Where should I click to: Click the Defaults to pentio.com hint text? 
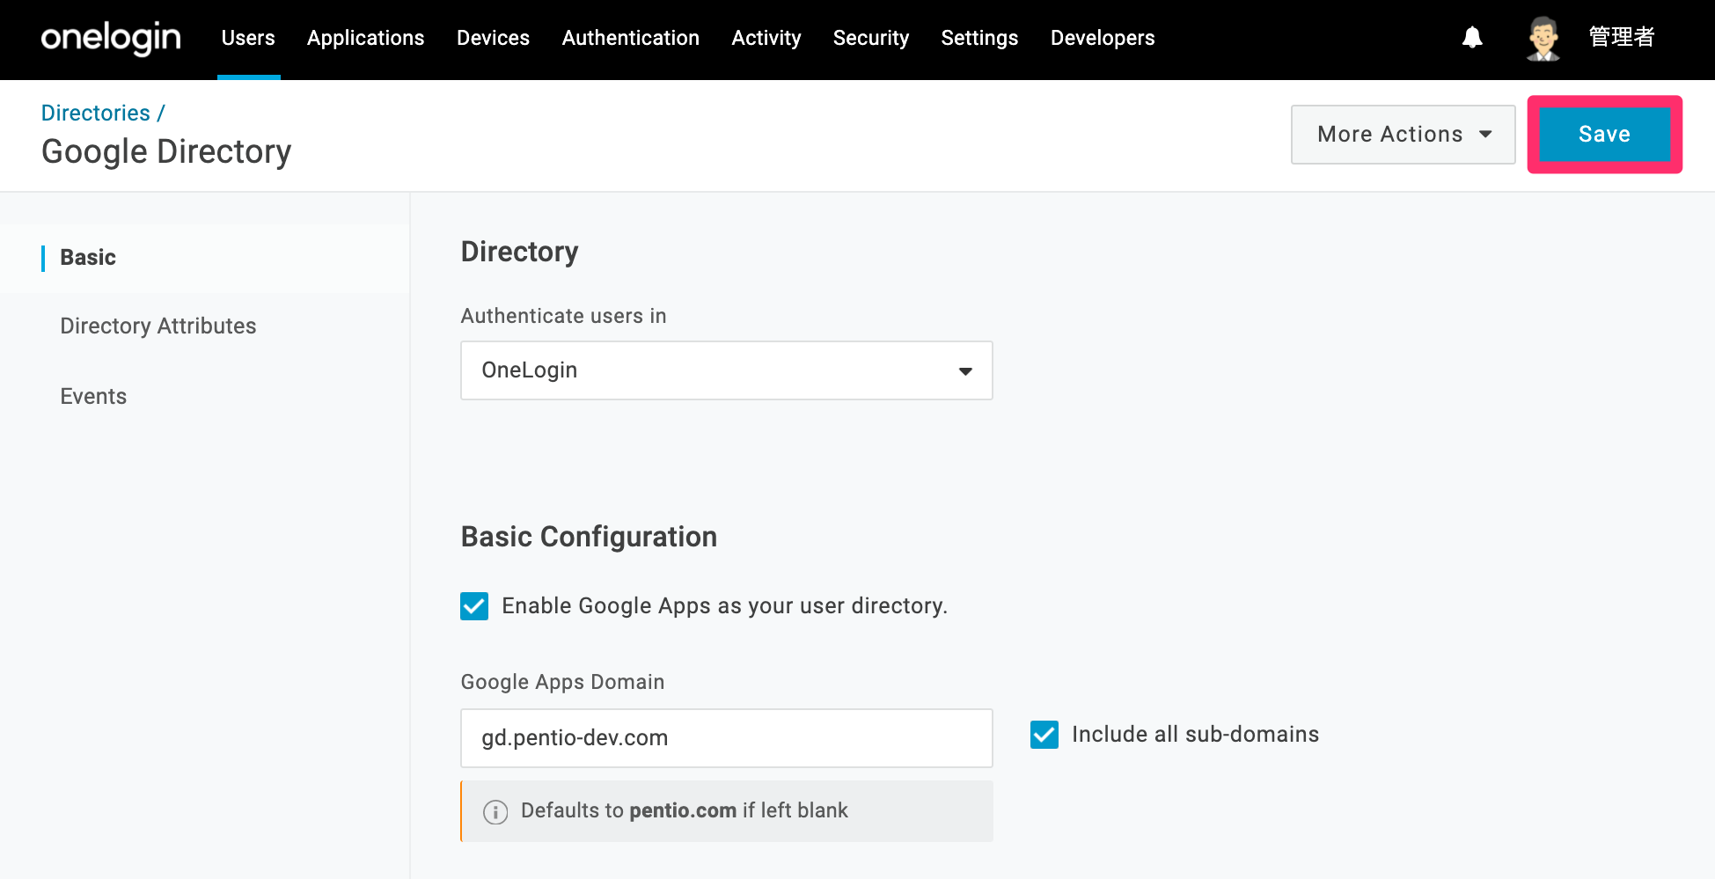point(685,810)
